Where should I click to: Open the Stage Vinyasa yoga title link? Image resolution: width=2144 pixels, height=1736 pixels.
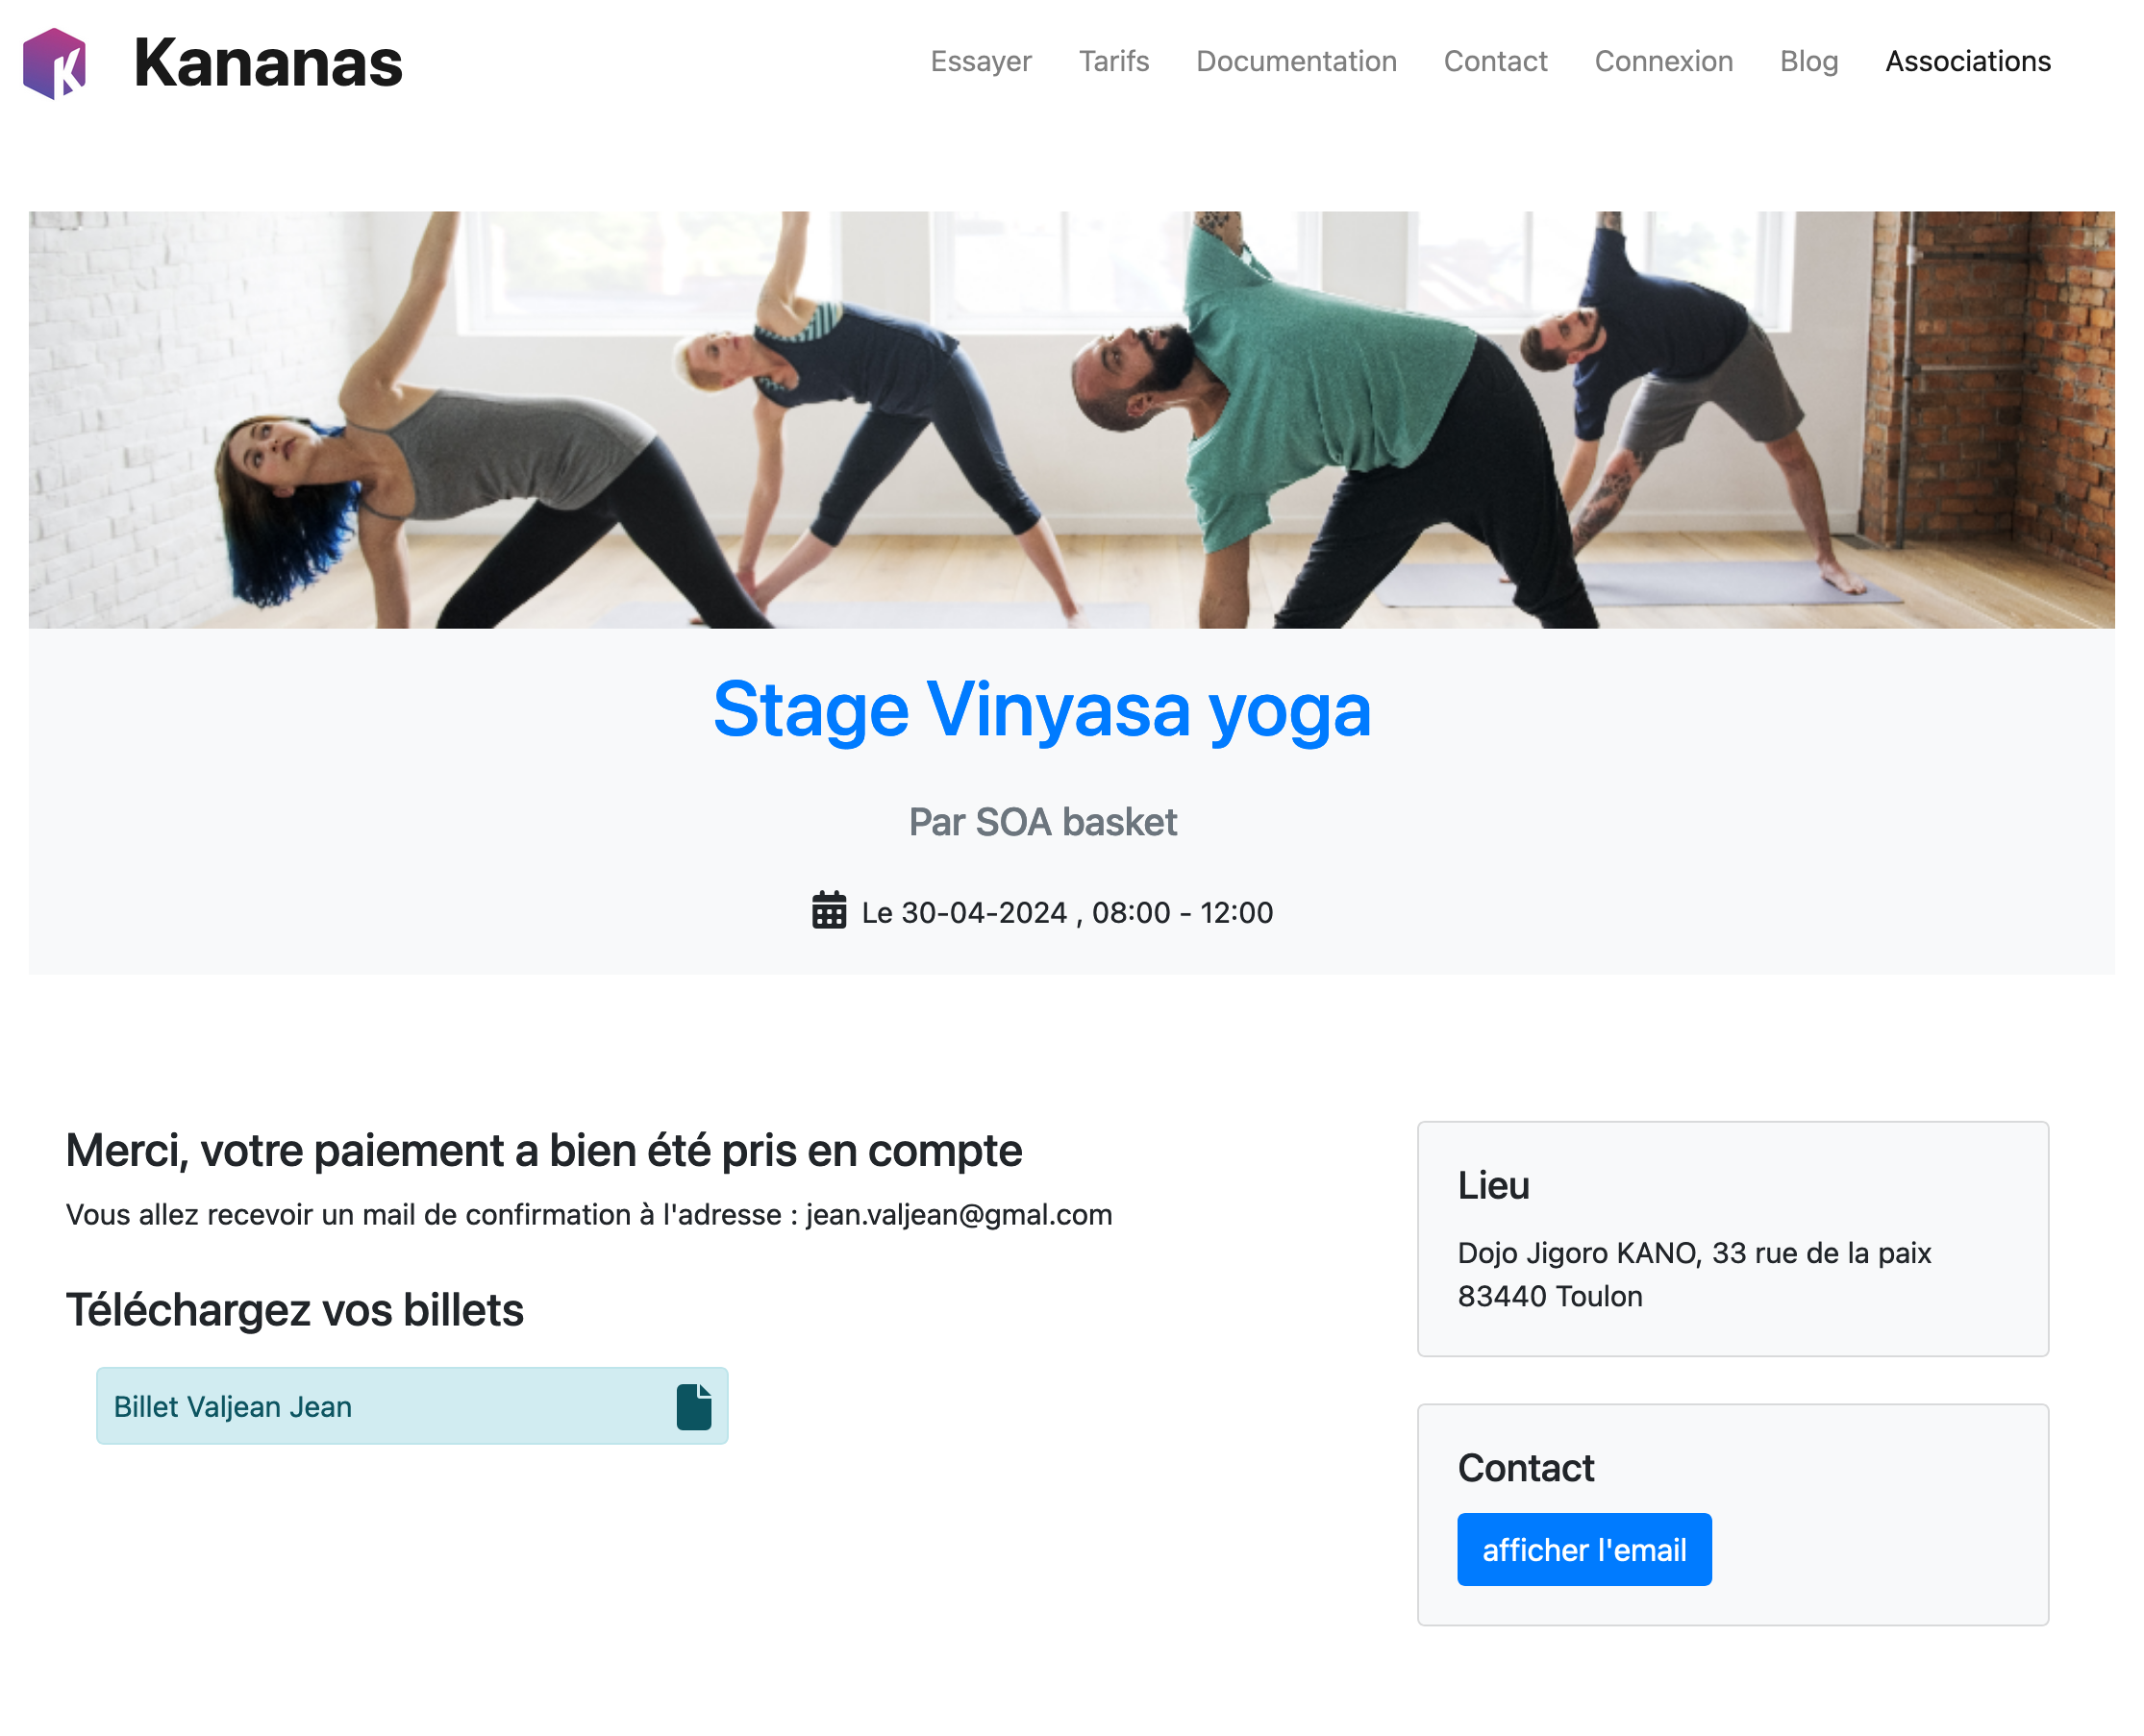point(1041,710)
